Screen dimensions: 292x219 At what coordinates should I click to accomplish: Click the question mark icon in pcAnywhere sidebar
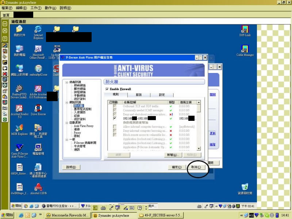coord(5,39)
